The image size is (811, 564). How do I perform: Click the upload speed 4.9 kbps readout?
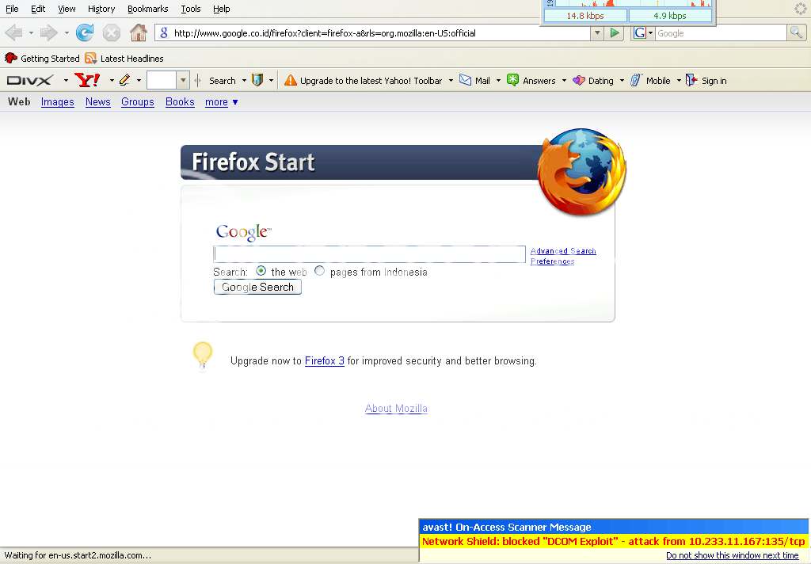670,16
